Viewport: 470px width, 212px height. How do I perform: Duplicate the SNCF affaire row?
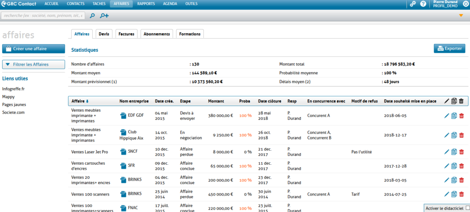pos(454,151)
